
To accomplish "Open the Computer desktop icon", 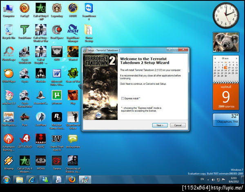I will (9, 11).
